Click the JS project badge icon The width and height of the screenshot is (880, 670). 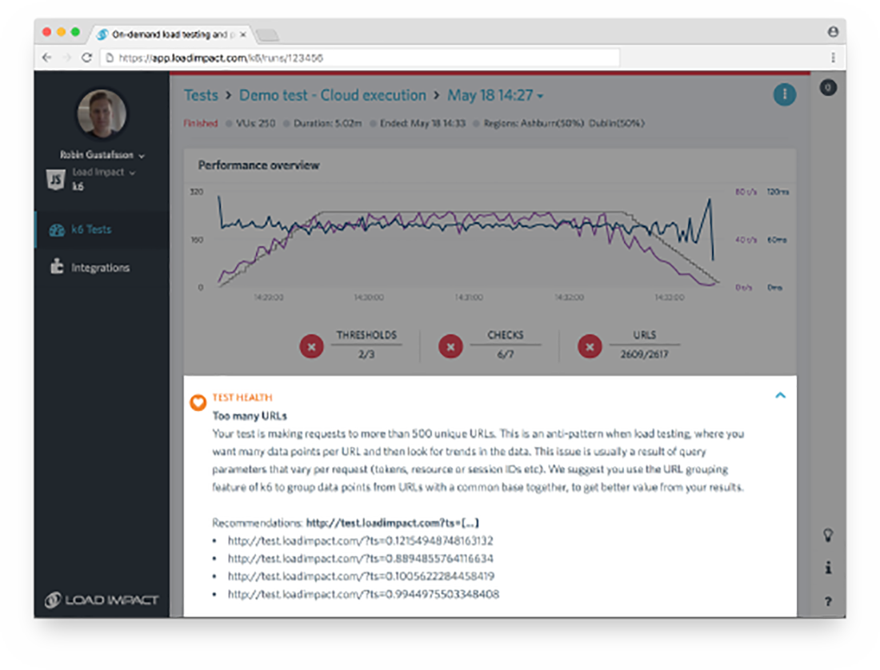[56, 179]
